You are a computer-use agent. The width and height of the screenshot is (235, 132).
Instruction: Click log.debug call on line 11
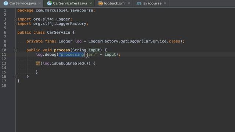tap(46, 55)
